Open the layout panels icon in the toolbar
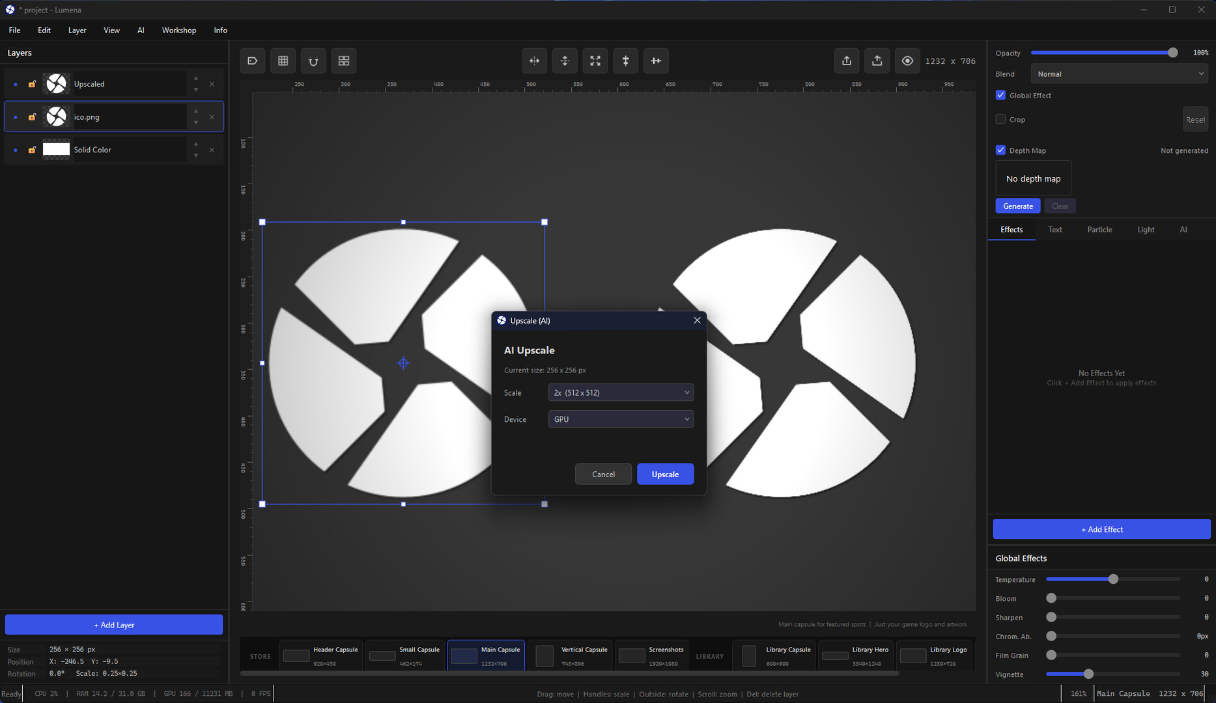This screenshot has height=703, width=1216. coord(344,61)
